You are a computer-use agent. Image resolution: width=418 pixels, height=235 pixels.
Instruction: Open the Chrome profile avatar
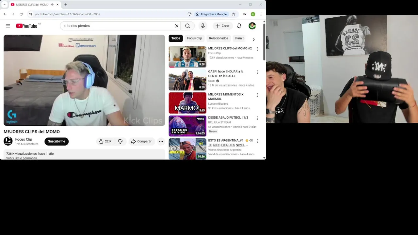[x=253, y=14]
